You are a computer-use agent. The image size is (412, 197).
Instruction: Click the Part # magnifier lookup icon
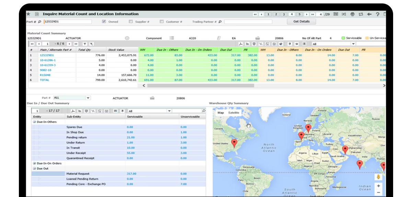click(x=40, y=22)
